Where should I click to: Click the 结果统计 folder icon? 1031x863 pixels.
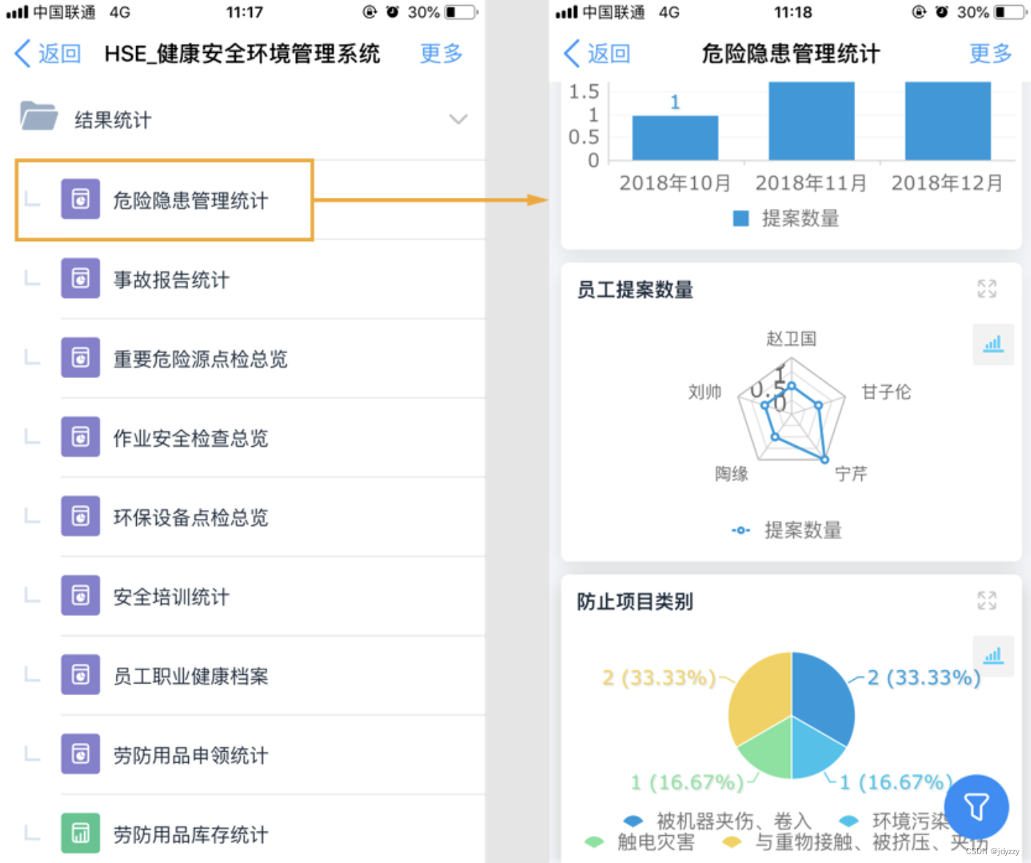[x=38, y=116]
